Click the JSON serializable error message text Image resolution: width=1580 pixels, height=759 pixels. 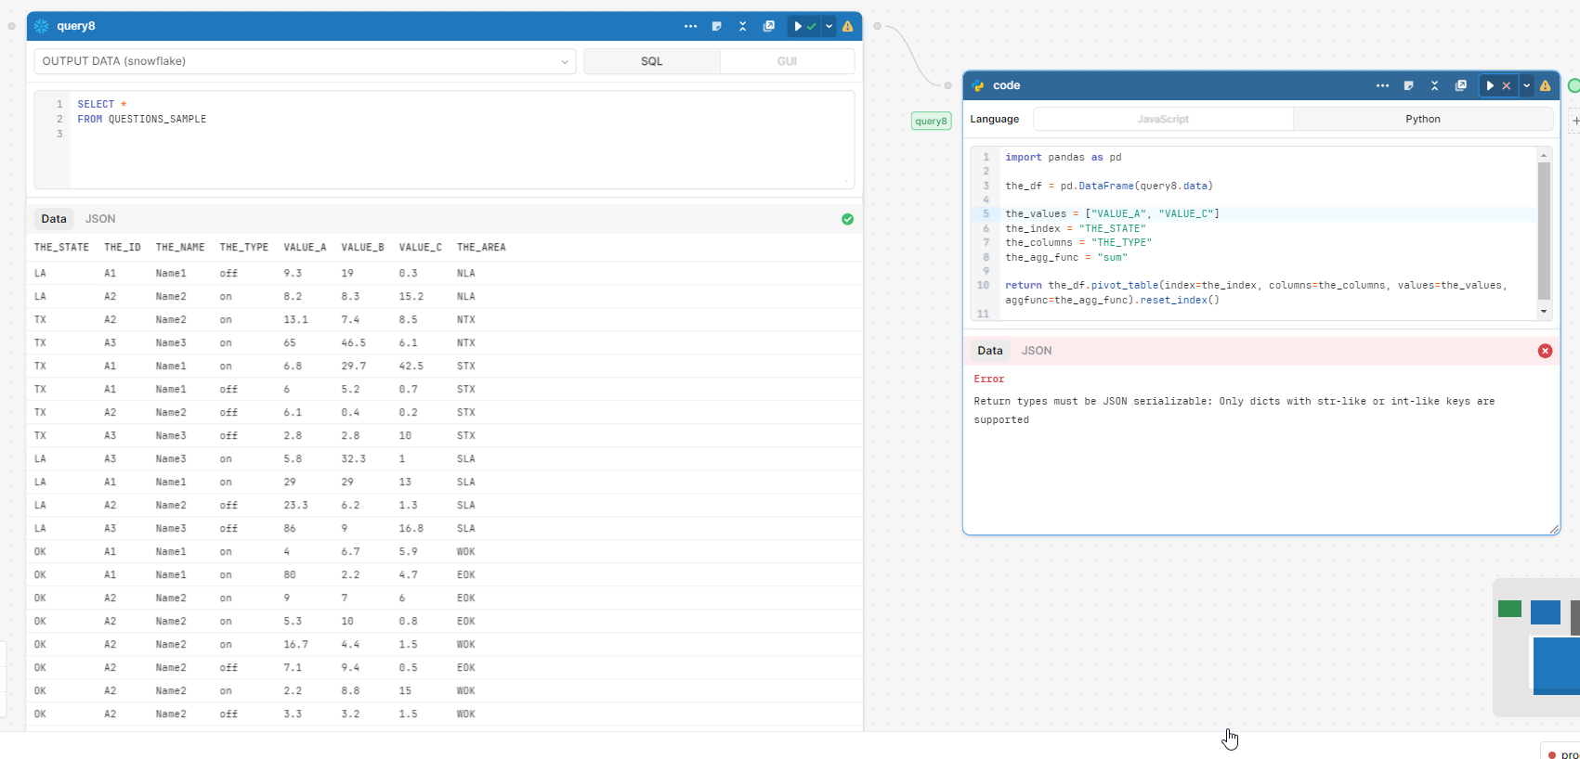tap(1234, 411)
